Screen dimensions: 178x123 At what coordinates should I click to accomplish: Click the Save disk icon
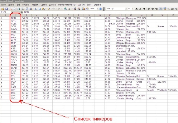click(x=7, y=9)
